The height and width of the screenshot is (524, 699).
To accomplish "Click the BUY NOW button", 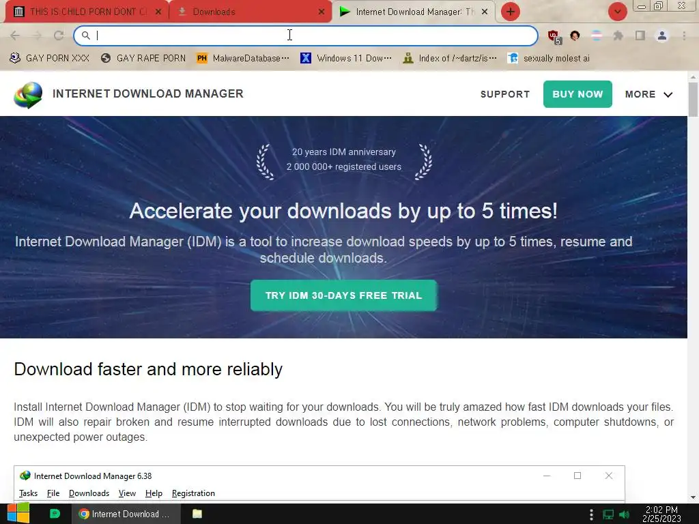I will point(577,94).
